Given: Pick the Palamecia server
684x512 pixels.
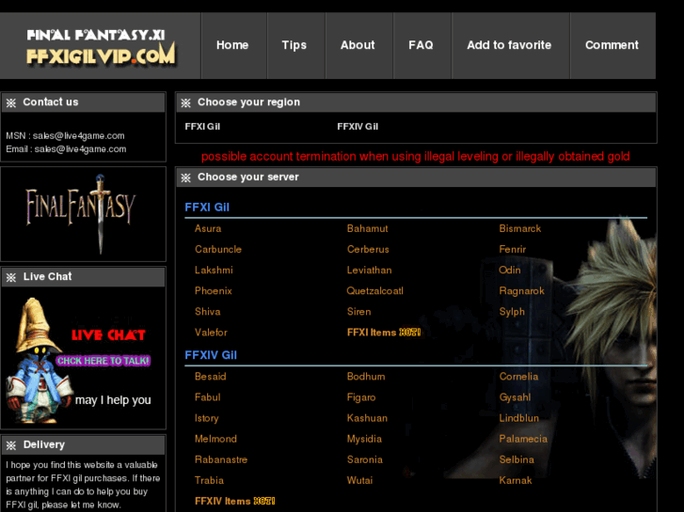Looking at the screenshot, I should coord(523,439).
